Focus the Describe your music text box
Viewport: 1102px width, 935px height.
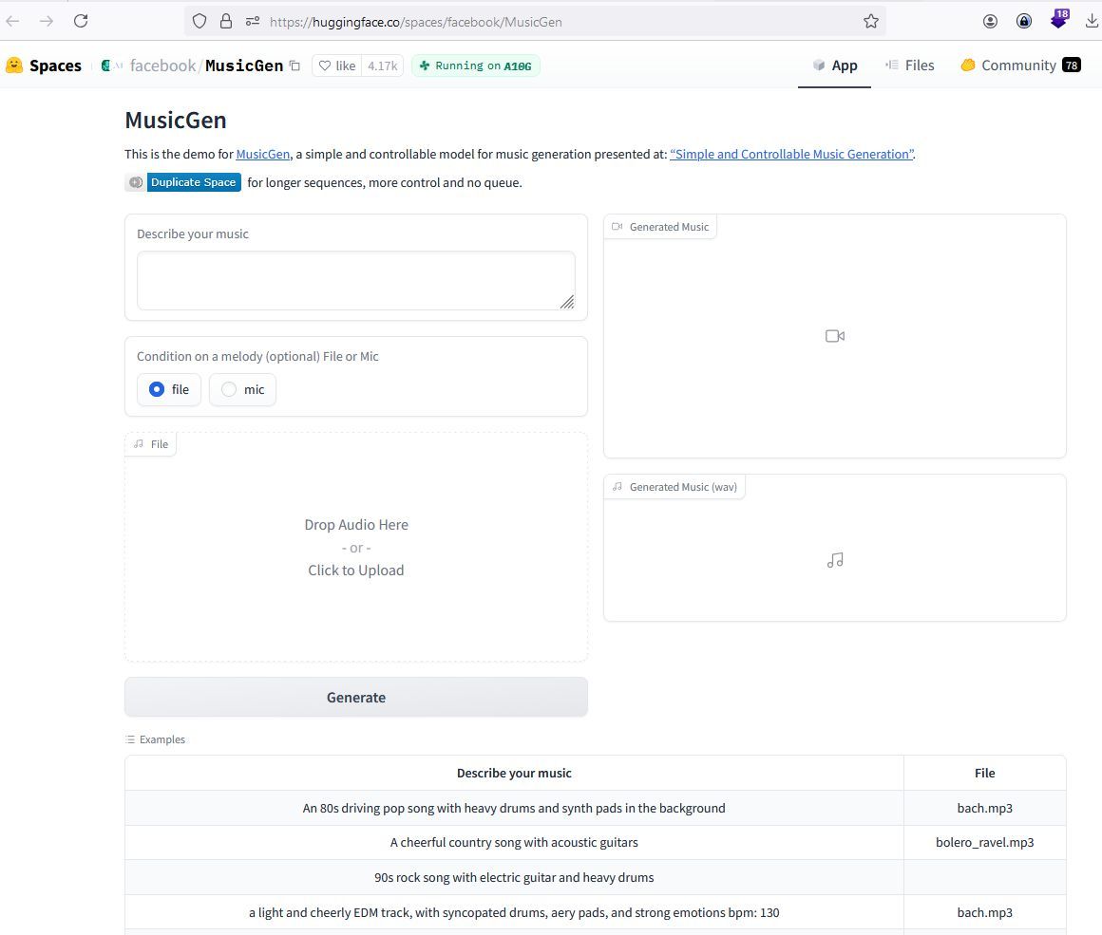[x=356, y=280]
